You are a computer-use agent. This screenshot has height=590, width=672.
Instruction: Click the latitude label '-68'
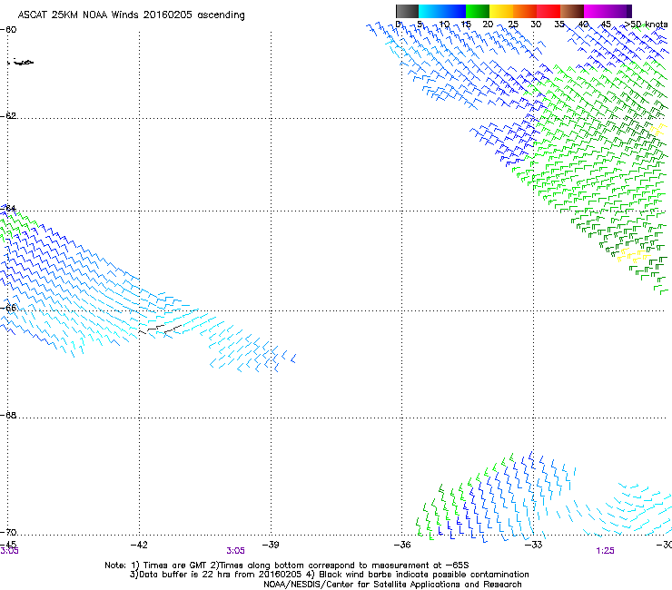8,415
